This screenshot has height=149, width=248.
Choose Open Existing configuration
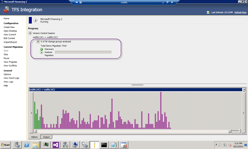[10, 31]
